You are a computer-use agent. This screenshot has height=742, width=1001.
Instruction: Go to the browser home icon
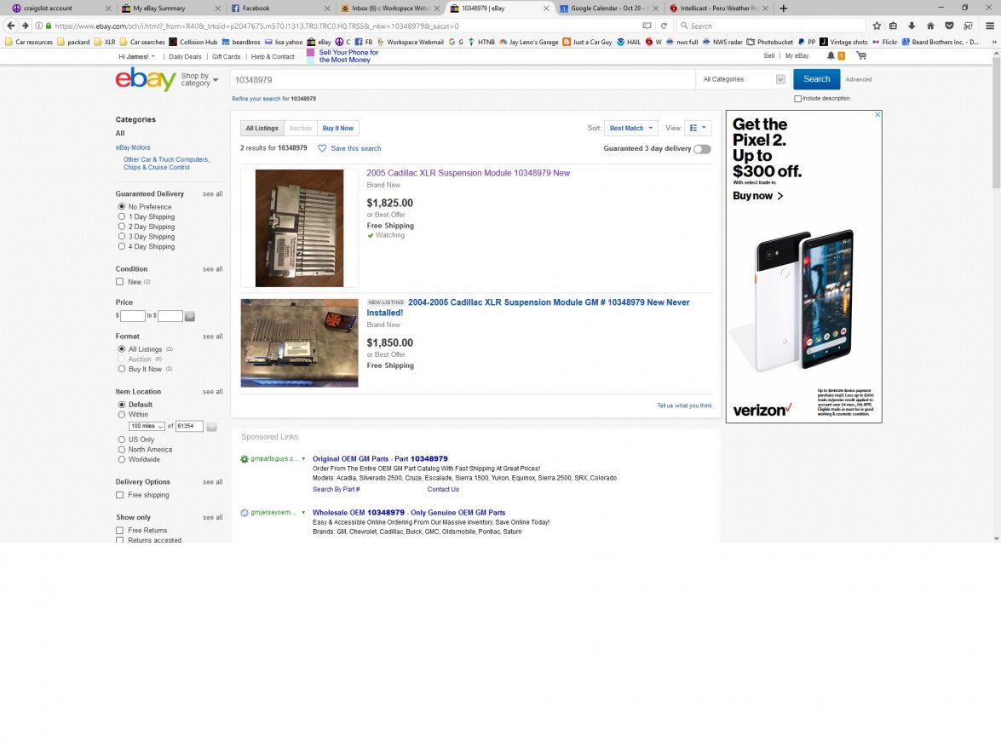tap(930, 26)
